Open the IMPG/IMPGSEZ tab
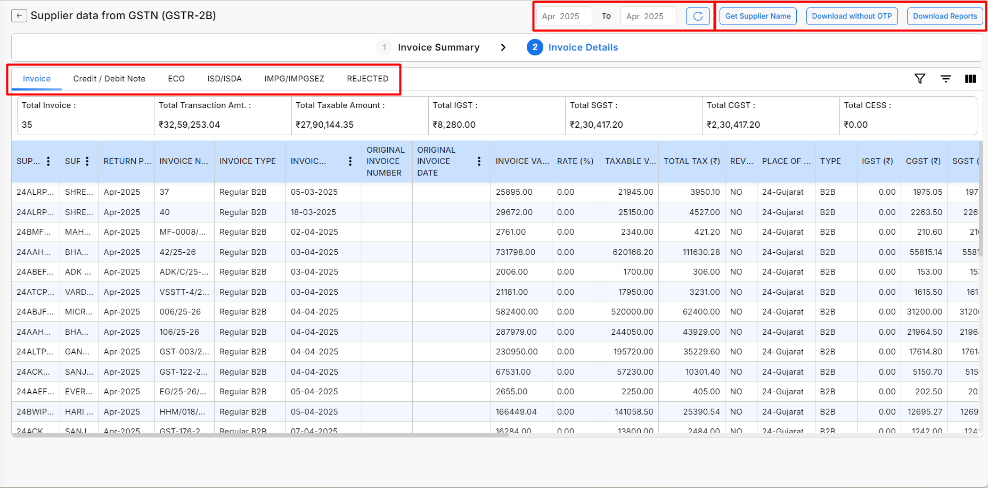 294,79
